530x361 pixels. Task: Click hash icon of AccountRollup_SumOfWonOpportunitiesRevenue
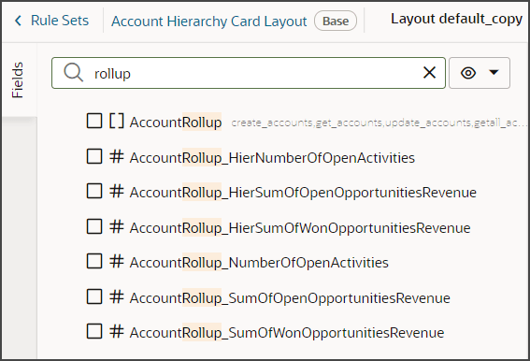click(x=116, y=331)
